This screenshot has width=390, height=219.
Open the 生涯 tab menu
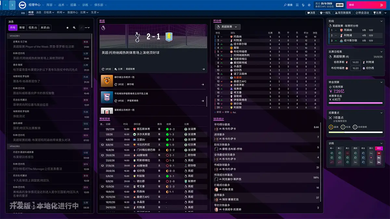94,12
